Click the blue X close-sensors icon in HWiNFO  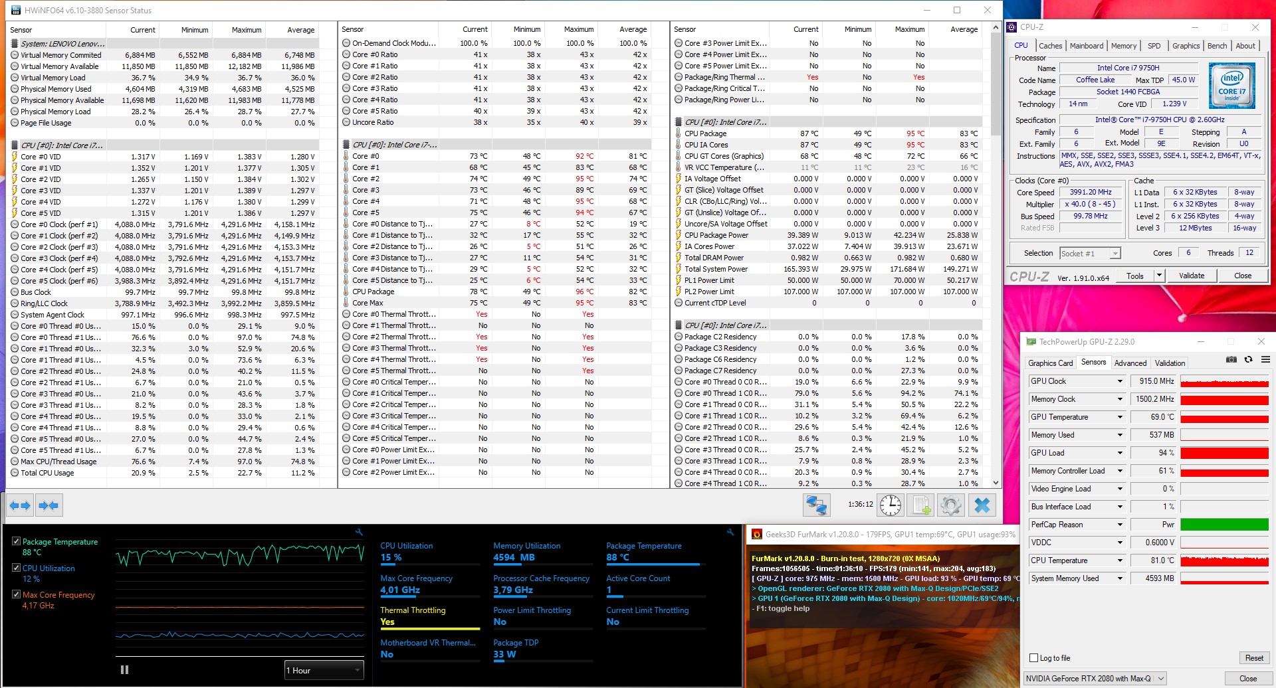[982, 506]
